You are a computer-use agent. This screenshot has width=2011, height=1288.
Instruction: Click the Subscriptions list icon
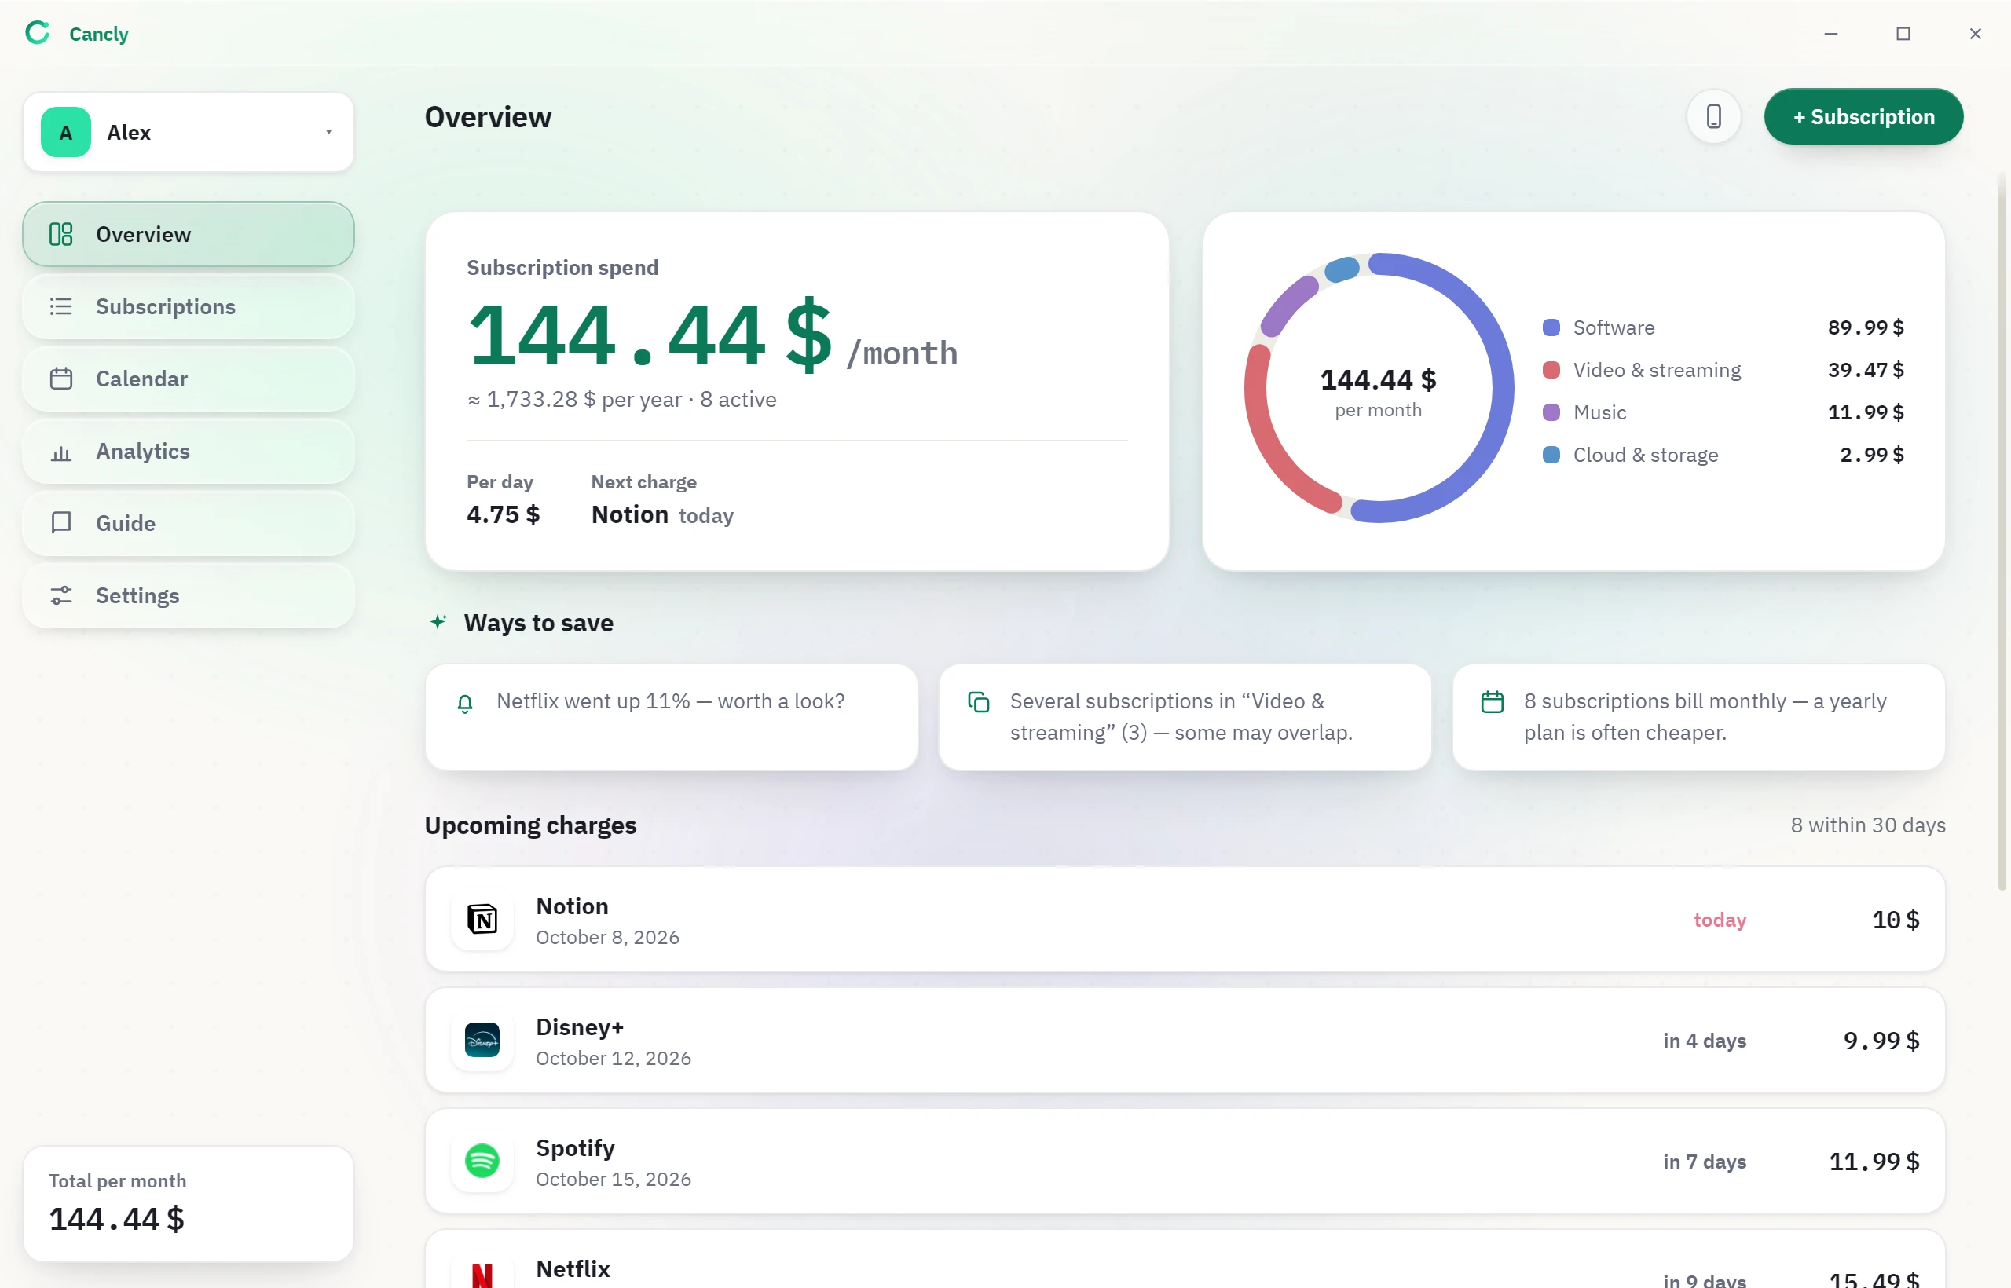click(61, 306)
